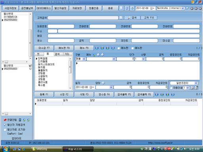
Task: Click the third navigation arrow icon after 메뉴 F9
Action: pyautogui.click(x=107, y=48)
